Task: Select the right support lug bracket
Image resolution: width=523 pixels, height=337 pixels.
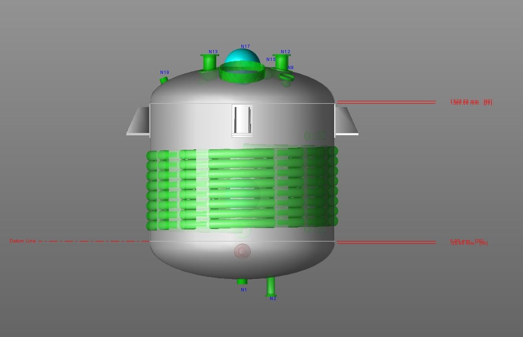Action: pyautogui.click(x=346, y=122)
